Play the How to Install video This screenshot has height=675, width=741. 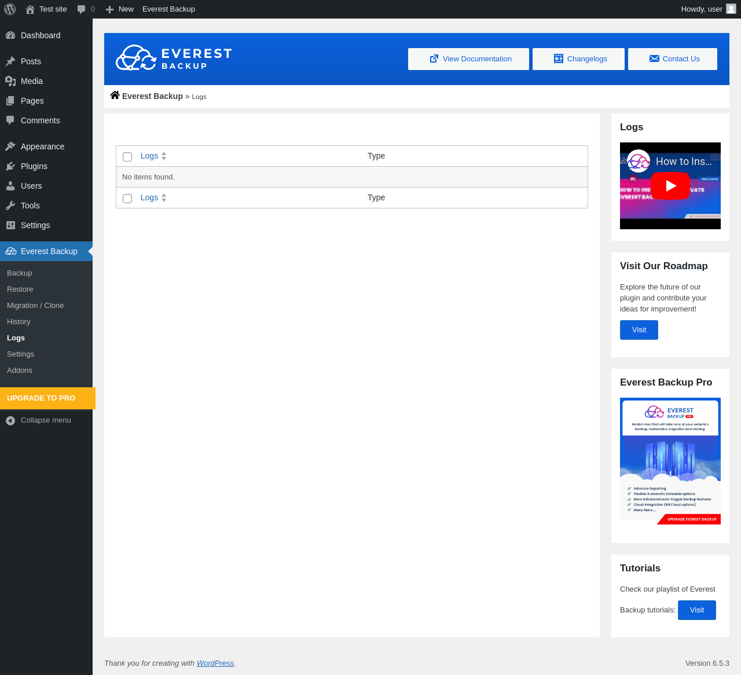(670, 186)
